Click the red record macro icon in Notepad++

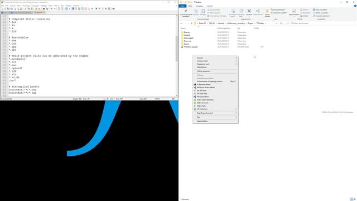point(96,9)
